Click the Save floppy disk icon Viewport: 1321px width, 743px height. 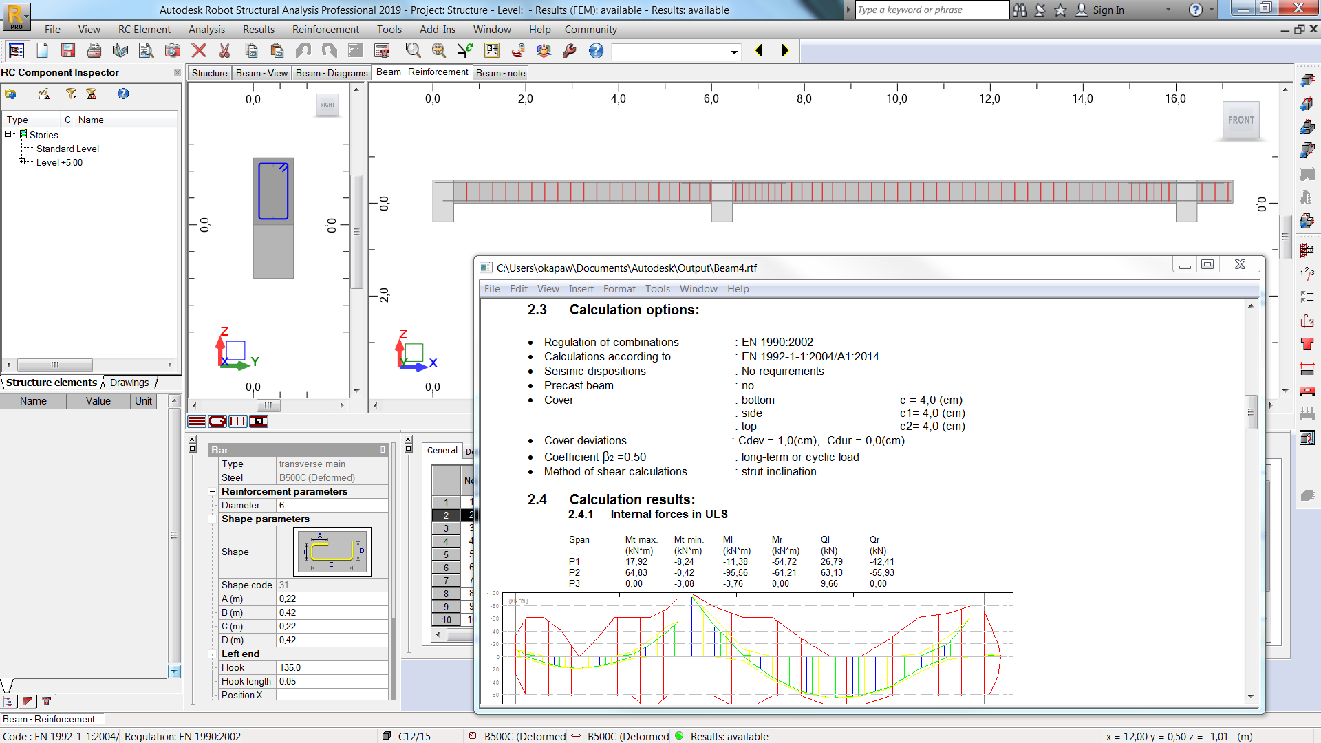(x=67, y=50)
